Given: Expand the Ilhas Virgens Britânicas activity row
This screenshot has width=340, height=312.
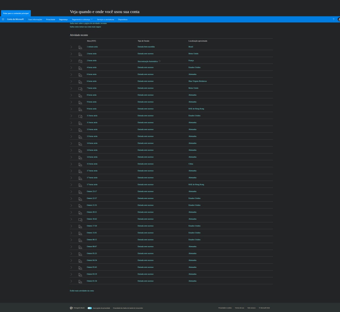Looking at the screenshot, I should [x=71, y=81].
